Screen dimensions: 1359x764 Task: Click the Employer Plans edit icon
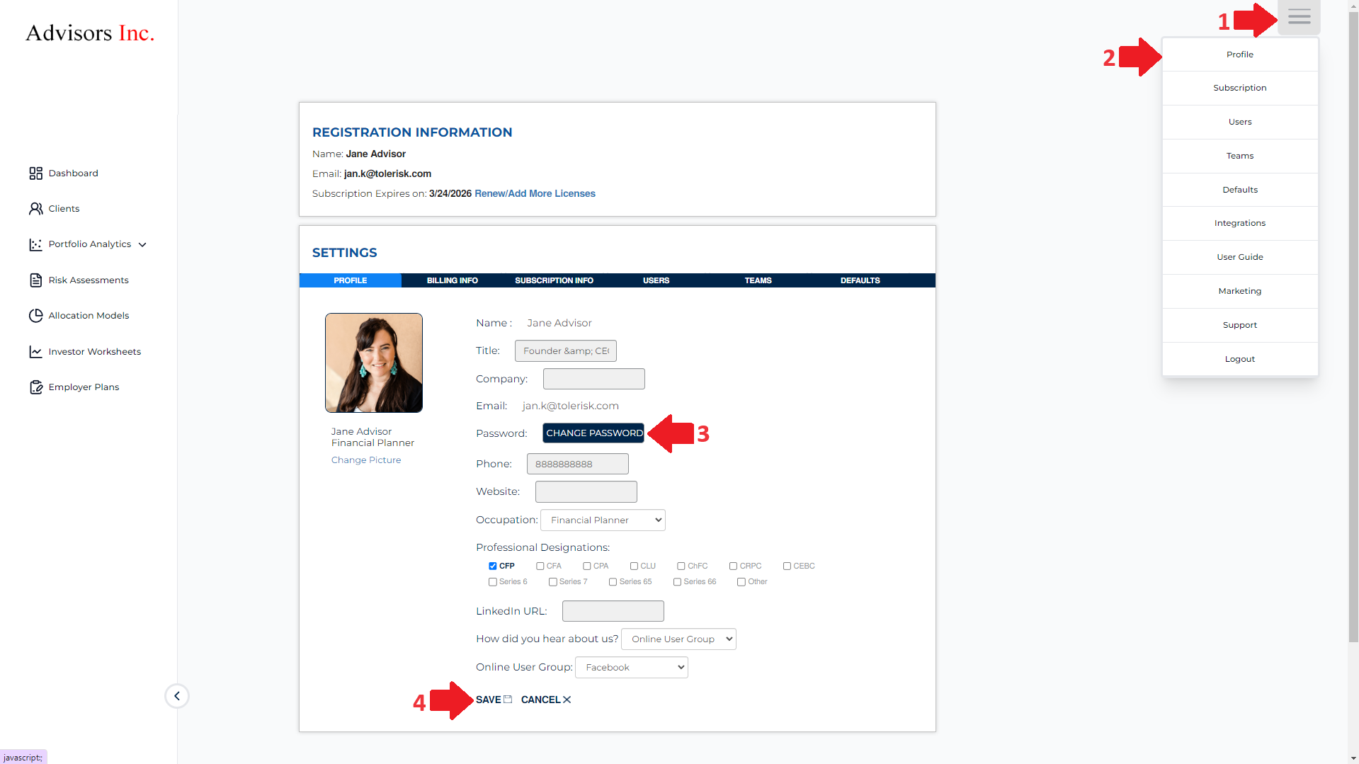35,387
